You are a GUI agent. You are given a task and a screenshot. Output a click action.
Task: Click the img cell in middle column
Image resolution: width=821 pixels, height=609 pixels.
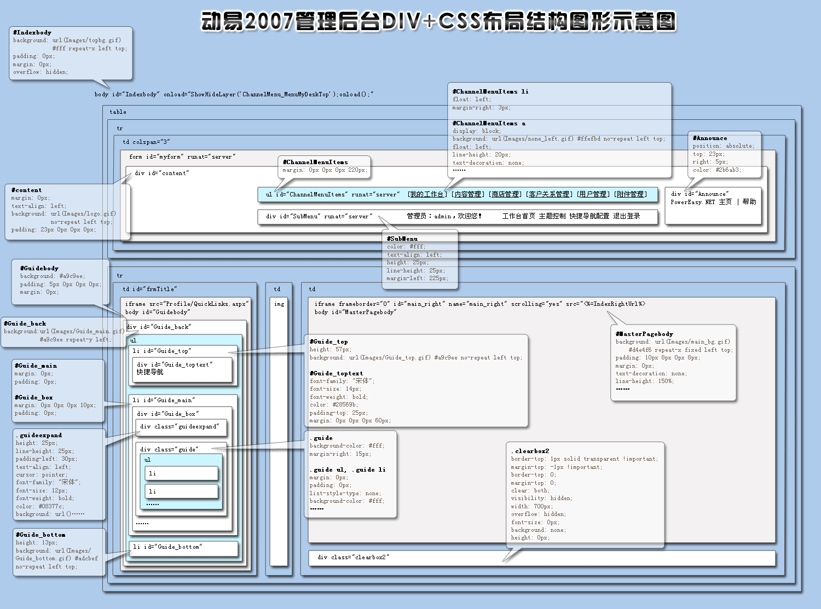279,304
